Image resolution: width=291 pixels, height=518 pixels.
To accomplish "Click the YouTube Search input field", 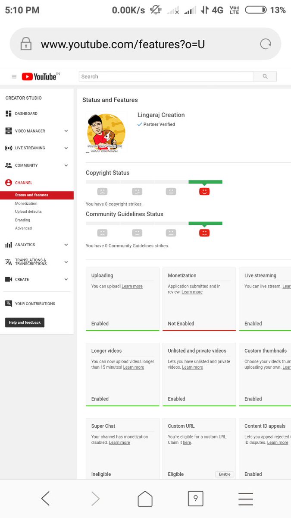I will pyautogui.click(x=166, y=76).
